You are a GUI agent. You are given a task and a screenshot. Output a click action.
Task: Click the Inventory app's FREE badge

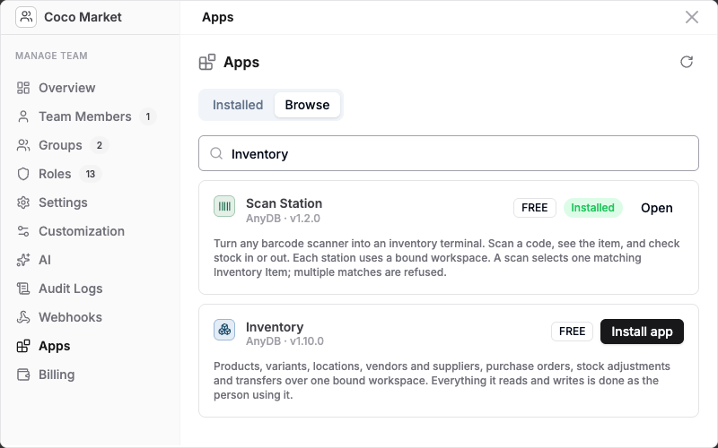572,332
